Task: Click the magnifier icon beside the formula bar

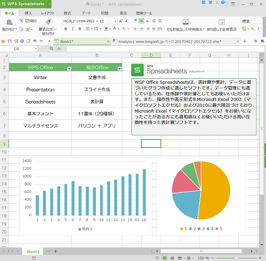Action: tap(51, 48)
